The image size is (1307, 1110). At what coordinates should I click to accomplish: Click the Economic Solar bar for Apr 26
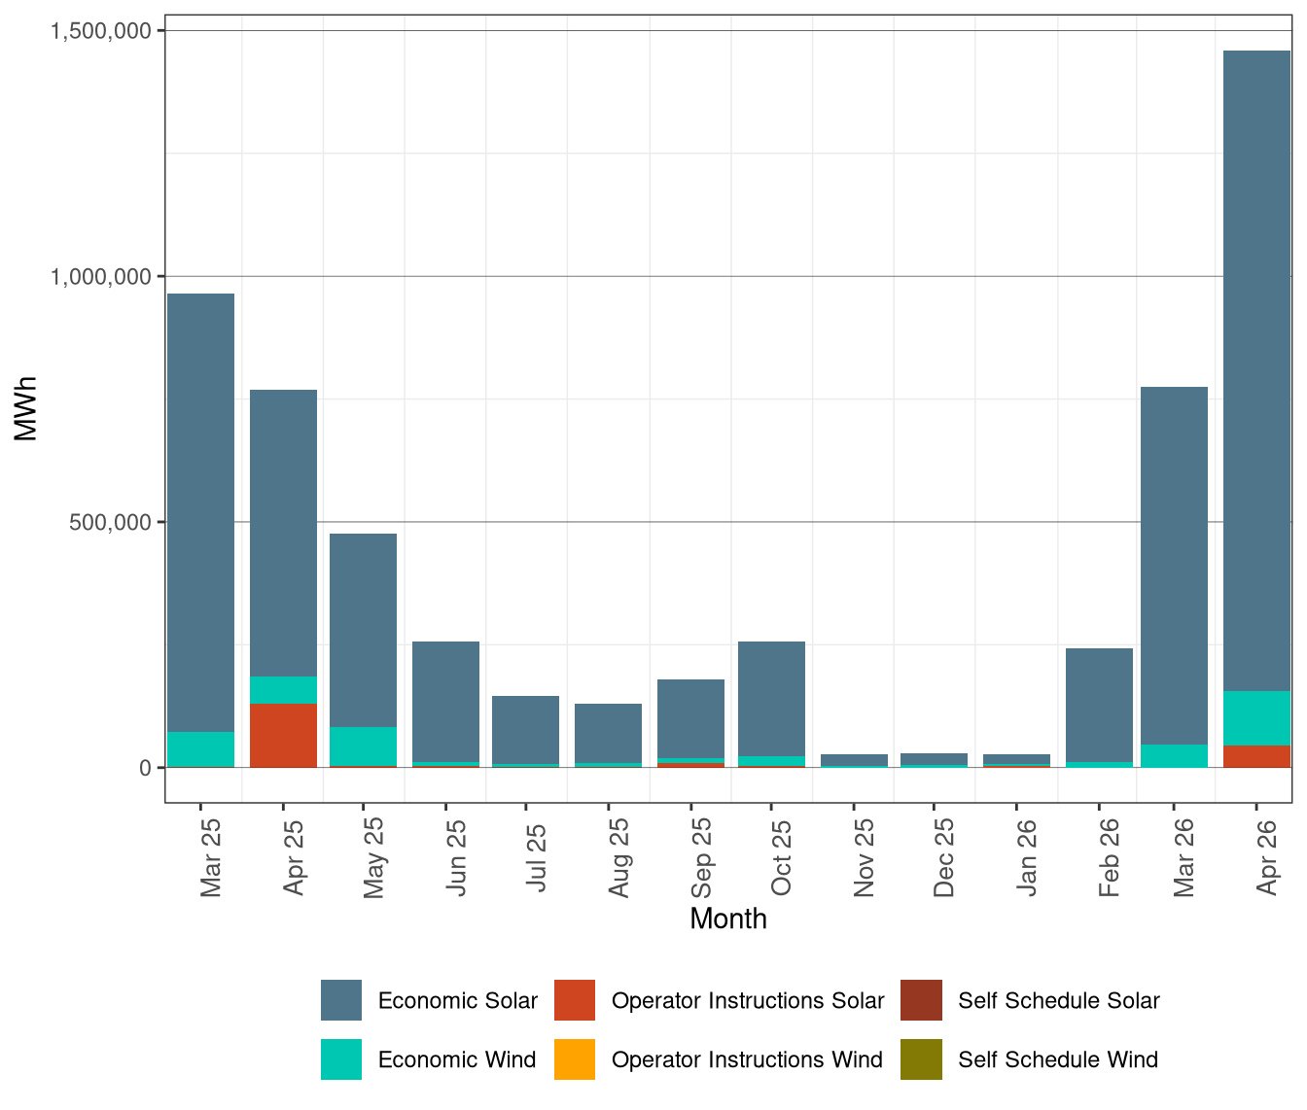(x=1257, y=370)
